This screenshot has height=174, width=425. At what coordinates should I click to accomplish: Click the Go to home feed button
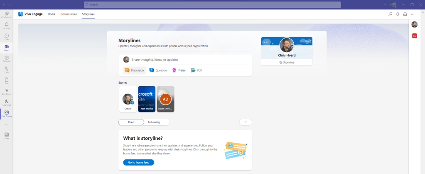pos(138,162)
